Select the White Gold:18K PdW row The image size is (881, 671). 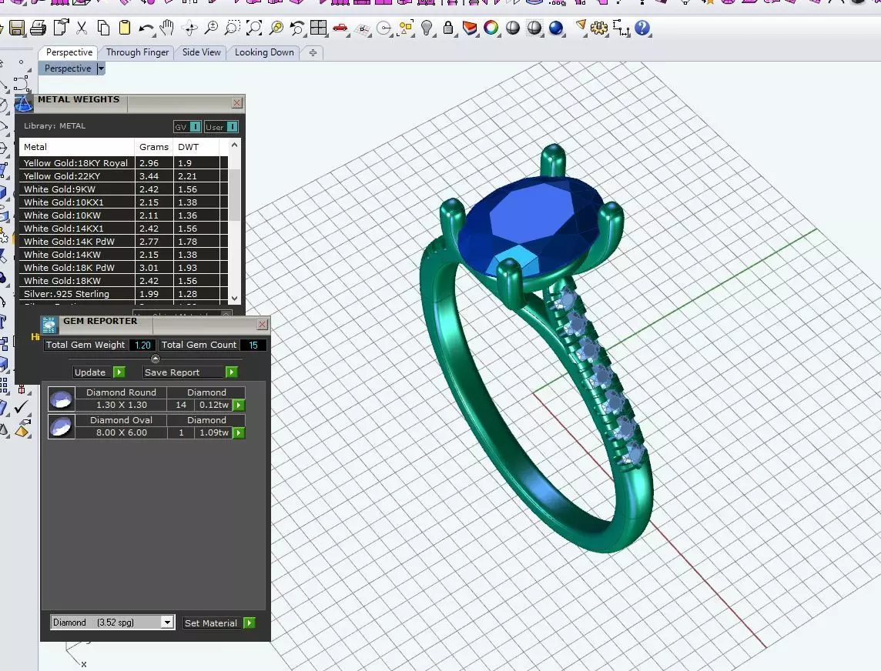click(124, 268)
